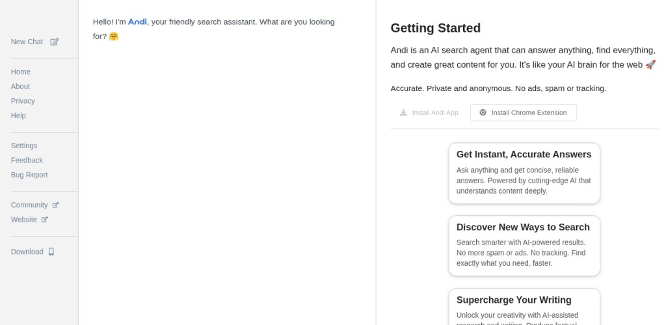The image size is (666, 325).
Task: Select the Get Instant, Accurate Answers card
Action: 524,173
